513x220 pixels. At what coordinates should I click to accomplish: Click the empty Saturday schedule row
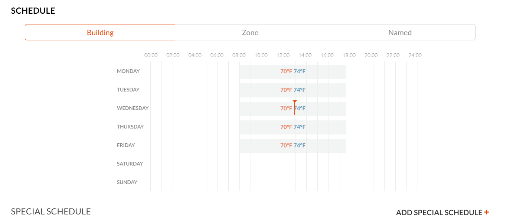click(284, 164)
